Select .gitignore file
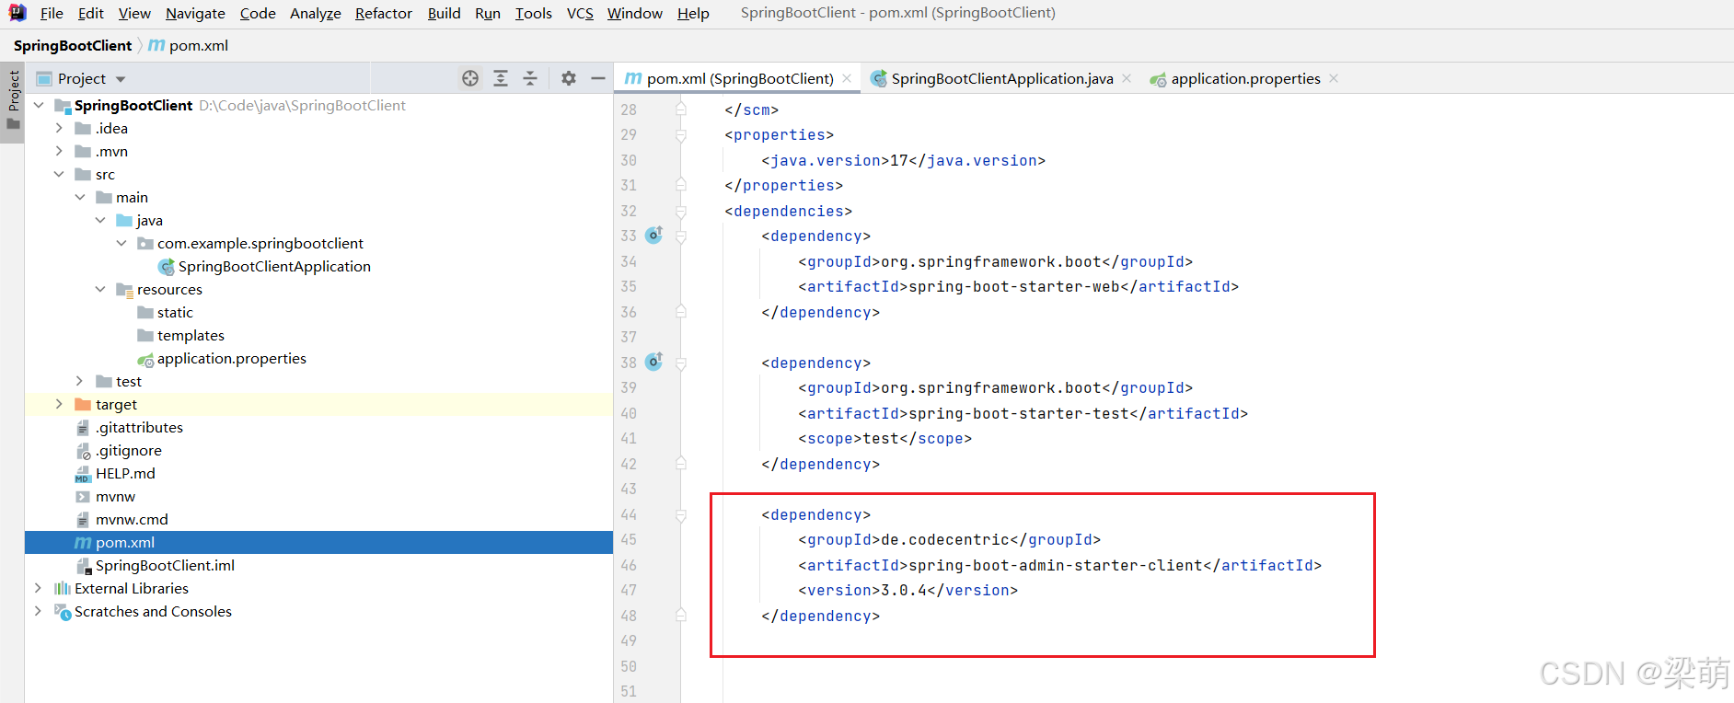1734x703 pixels. [x=119, y=450]
